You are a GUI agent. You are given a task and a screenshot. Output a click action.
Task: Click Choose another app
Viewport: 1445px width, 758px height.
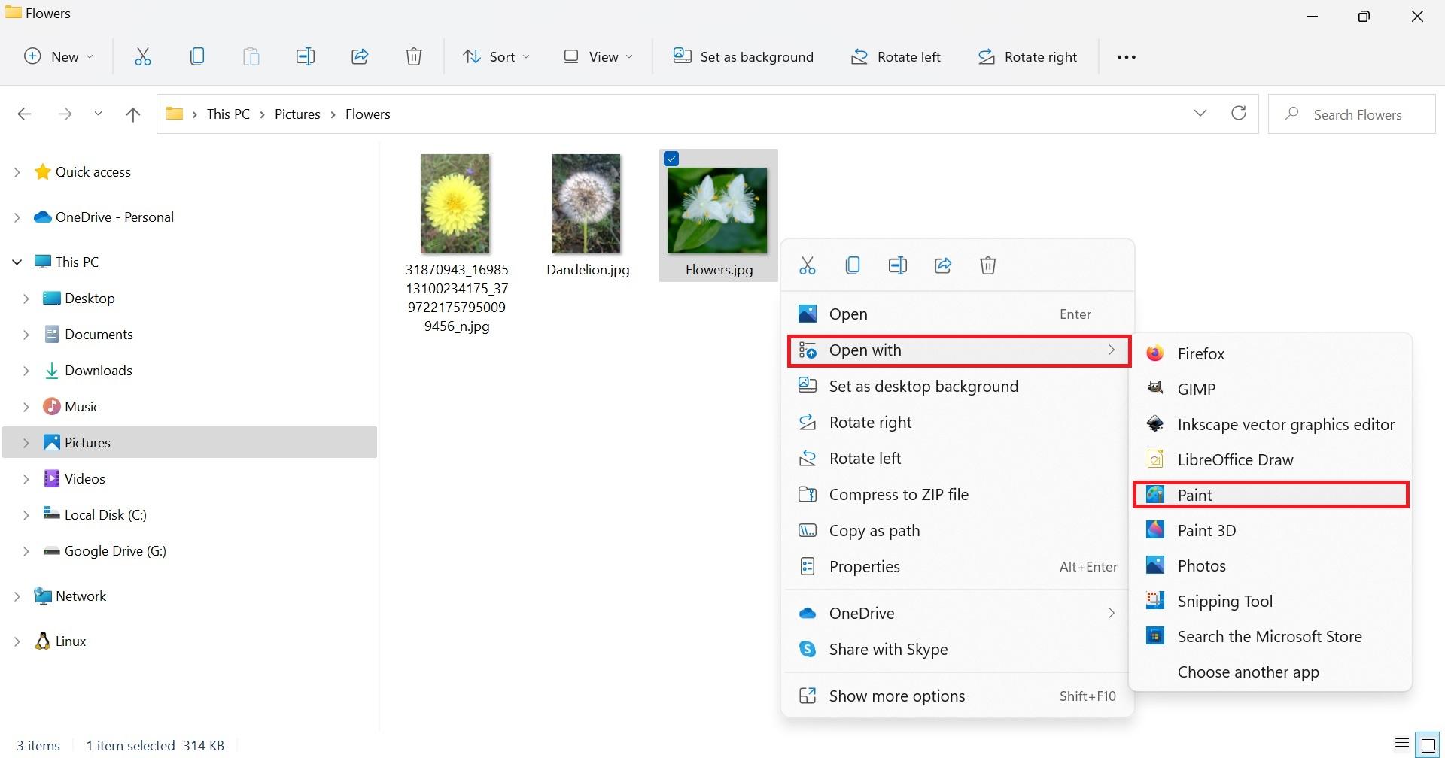pyautogui.click(x=1271, y=672)
